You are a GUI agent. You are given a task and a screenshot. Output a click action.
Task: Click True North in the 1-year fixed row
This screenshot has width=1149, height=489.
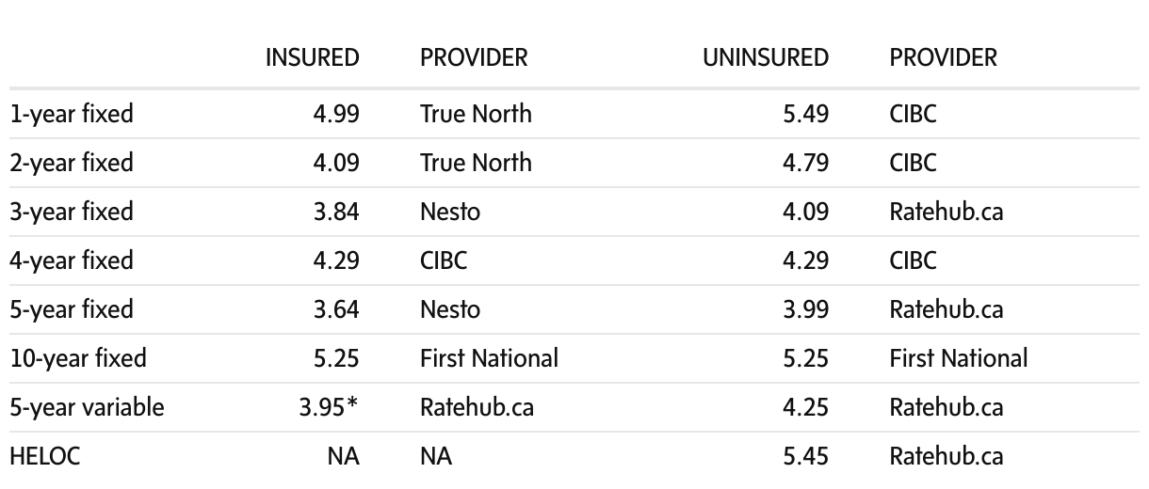click(476, 114)
